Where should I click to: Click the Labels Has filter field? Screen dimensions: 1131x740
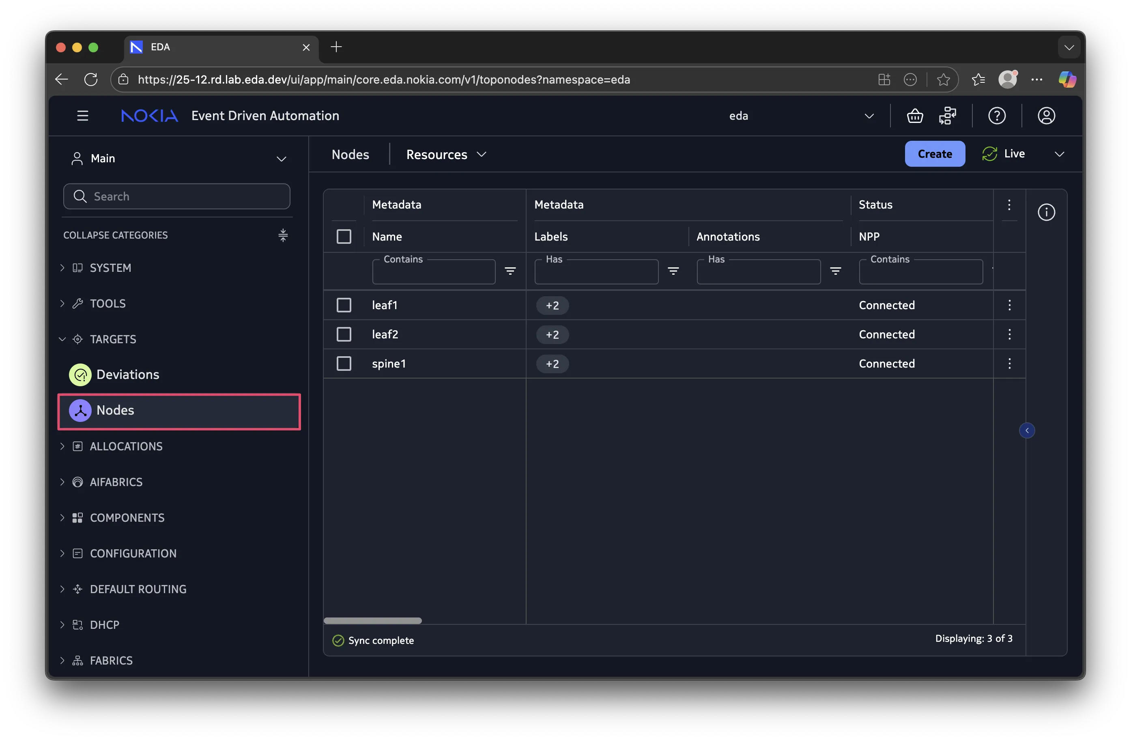coord(596,272)
